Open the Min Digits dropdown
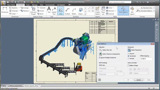 coord(120,74)
